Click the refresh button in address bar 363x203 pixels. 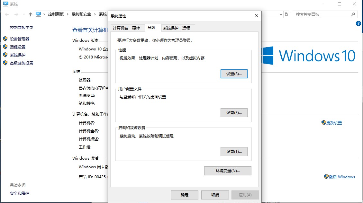click(x=286, y=14)
